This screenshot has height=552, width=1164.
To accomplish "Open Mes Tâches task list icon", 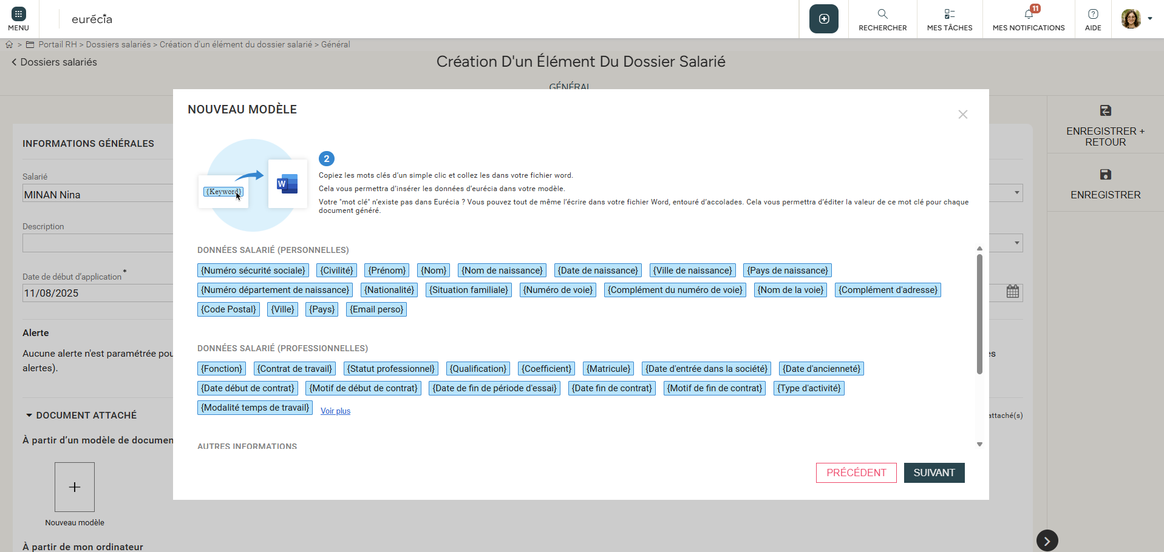I will 949,14.
